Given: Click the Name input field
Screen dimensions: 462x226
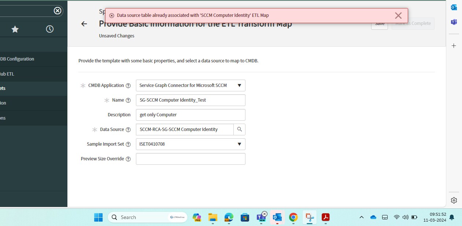Looking at the screenshot, I should 191,100.
